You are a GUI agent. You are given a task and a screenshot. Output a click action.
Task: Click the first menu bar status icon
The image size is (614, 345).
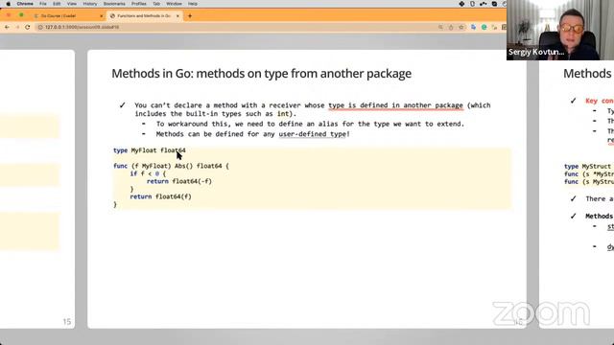click(x=461, y=4)
